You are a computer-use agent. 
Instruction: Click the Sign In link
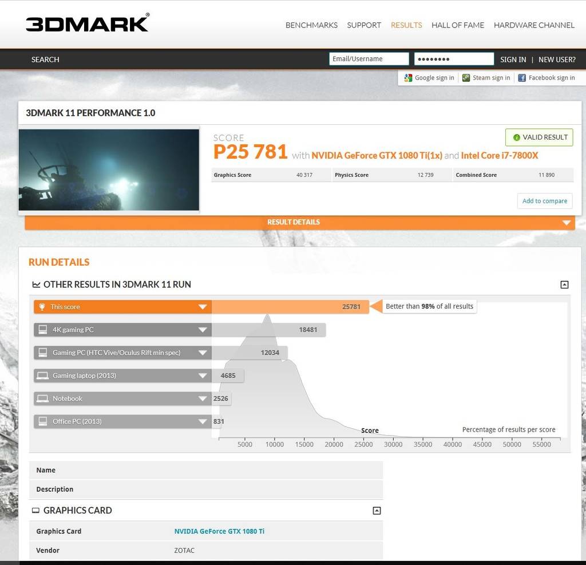point(513,60)
